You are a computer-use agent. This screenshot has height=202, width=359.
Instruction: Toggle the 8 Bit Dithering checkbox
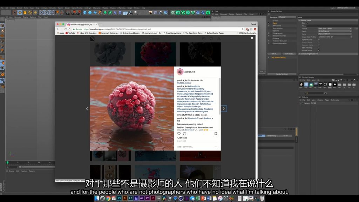pos(319,48)
